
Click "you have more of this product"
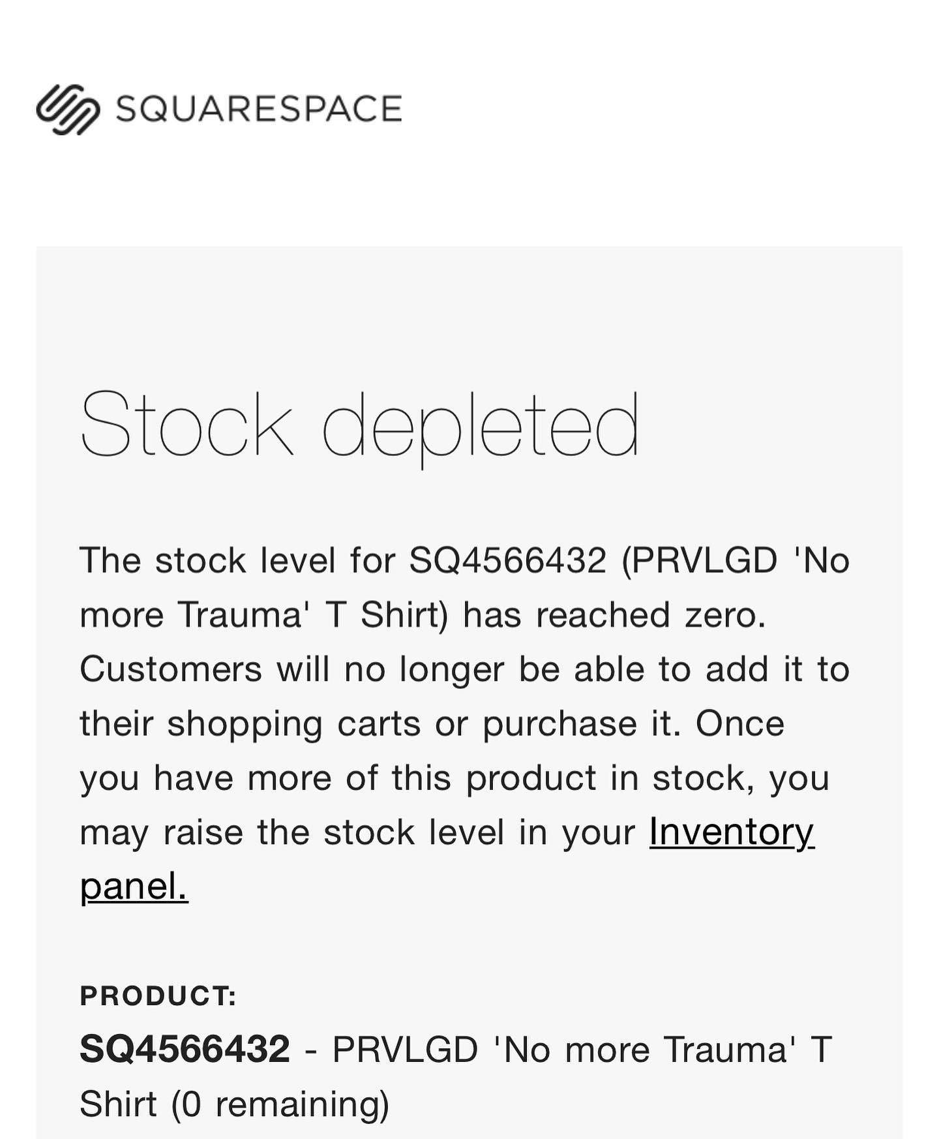338,778
